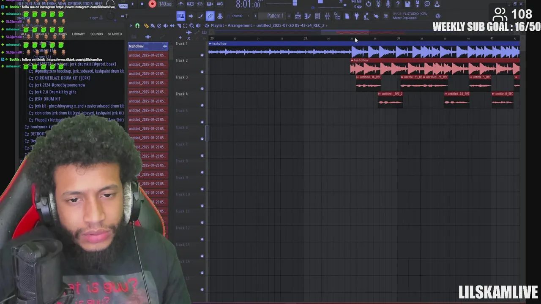The height and width of the screenshot is (304, 541).
Task: Click the export/download icon in top toolbar
Action: [437, 4]
